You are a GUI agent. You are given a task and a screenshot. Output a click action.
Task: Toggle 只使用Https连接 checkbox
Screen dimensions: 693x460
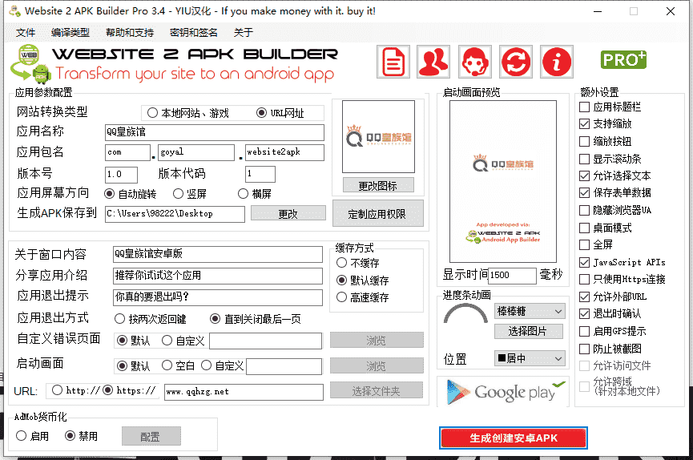point(584,280)
